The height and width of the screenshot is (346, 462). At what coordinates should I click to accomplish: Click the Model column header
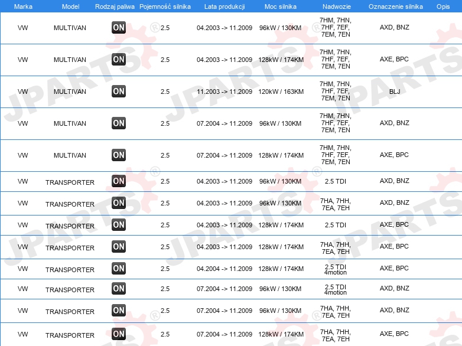(x=70, y=6)
